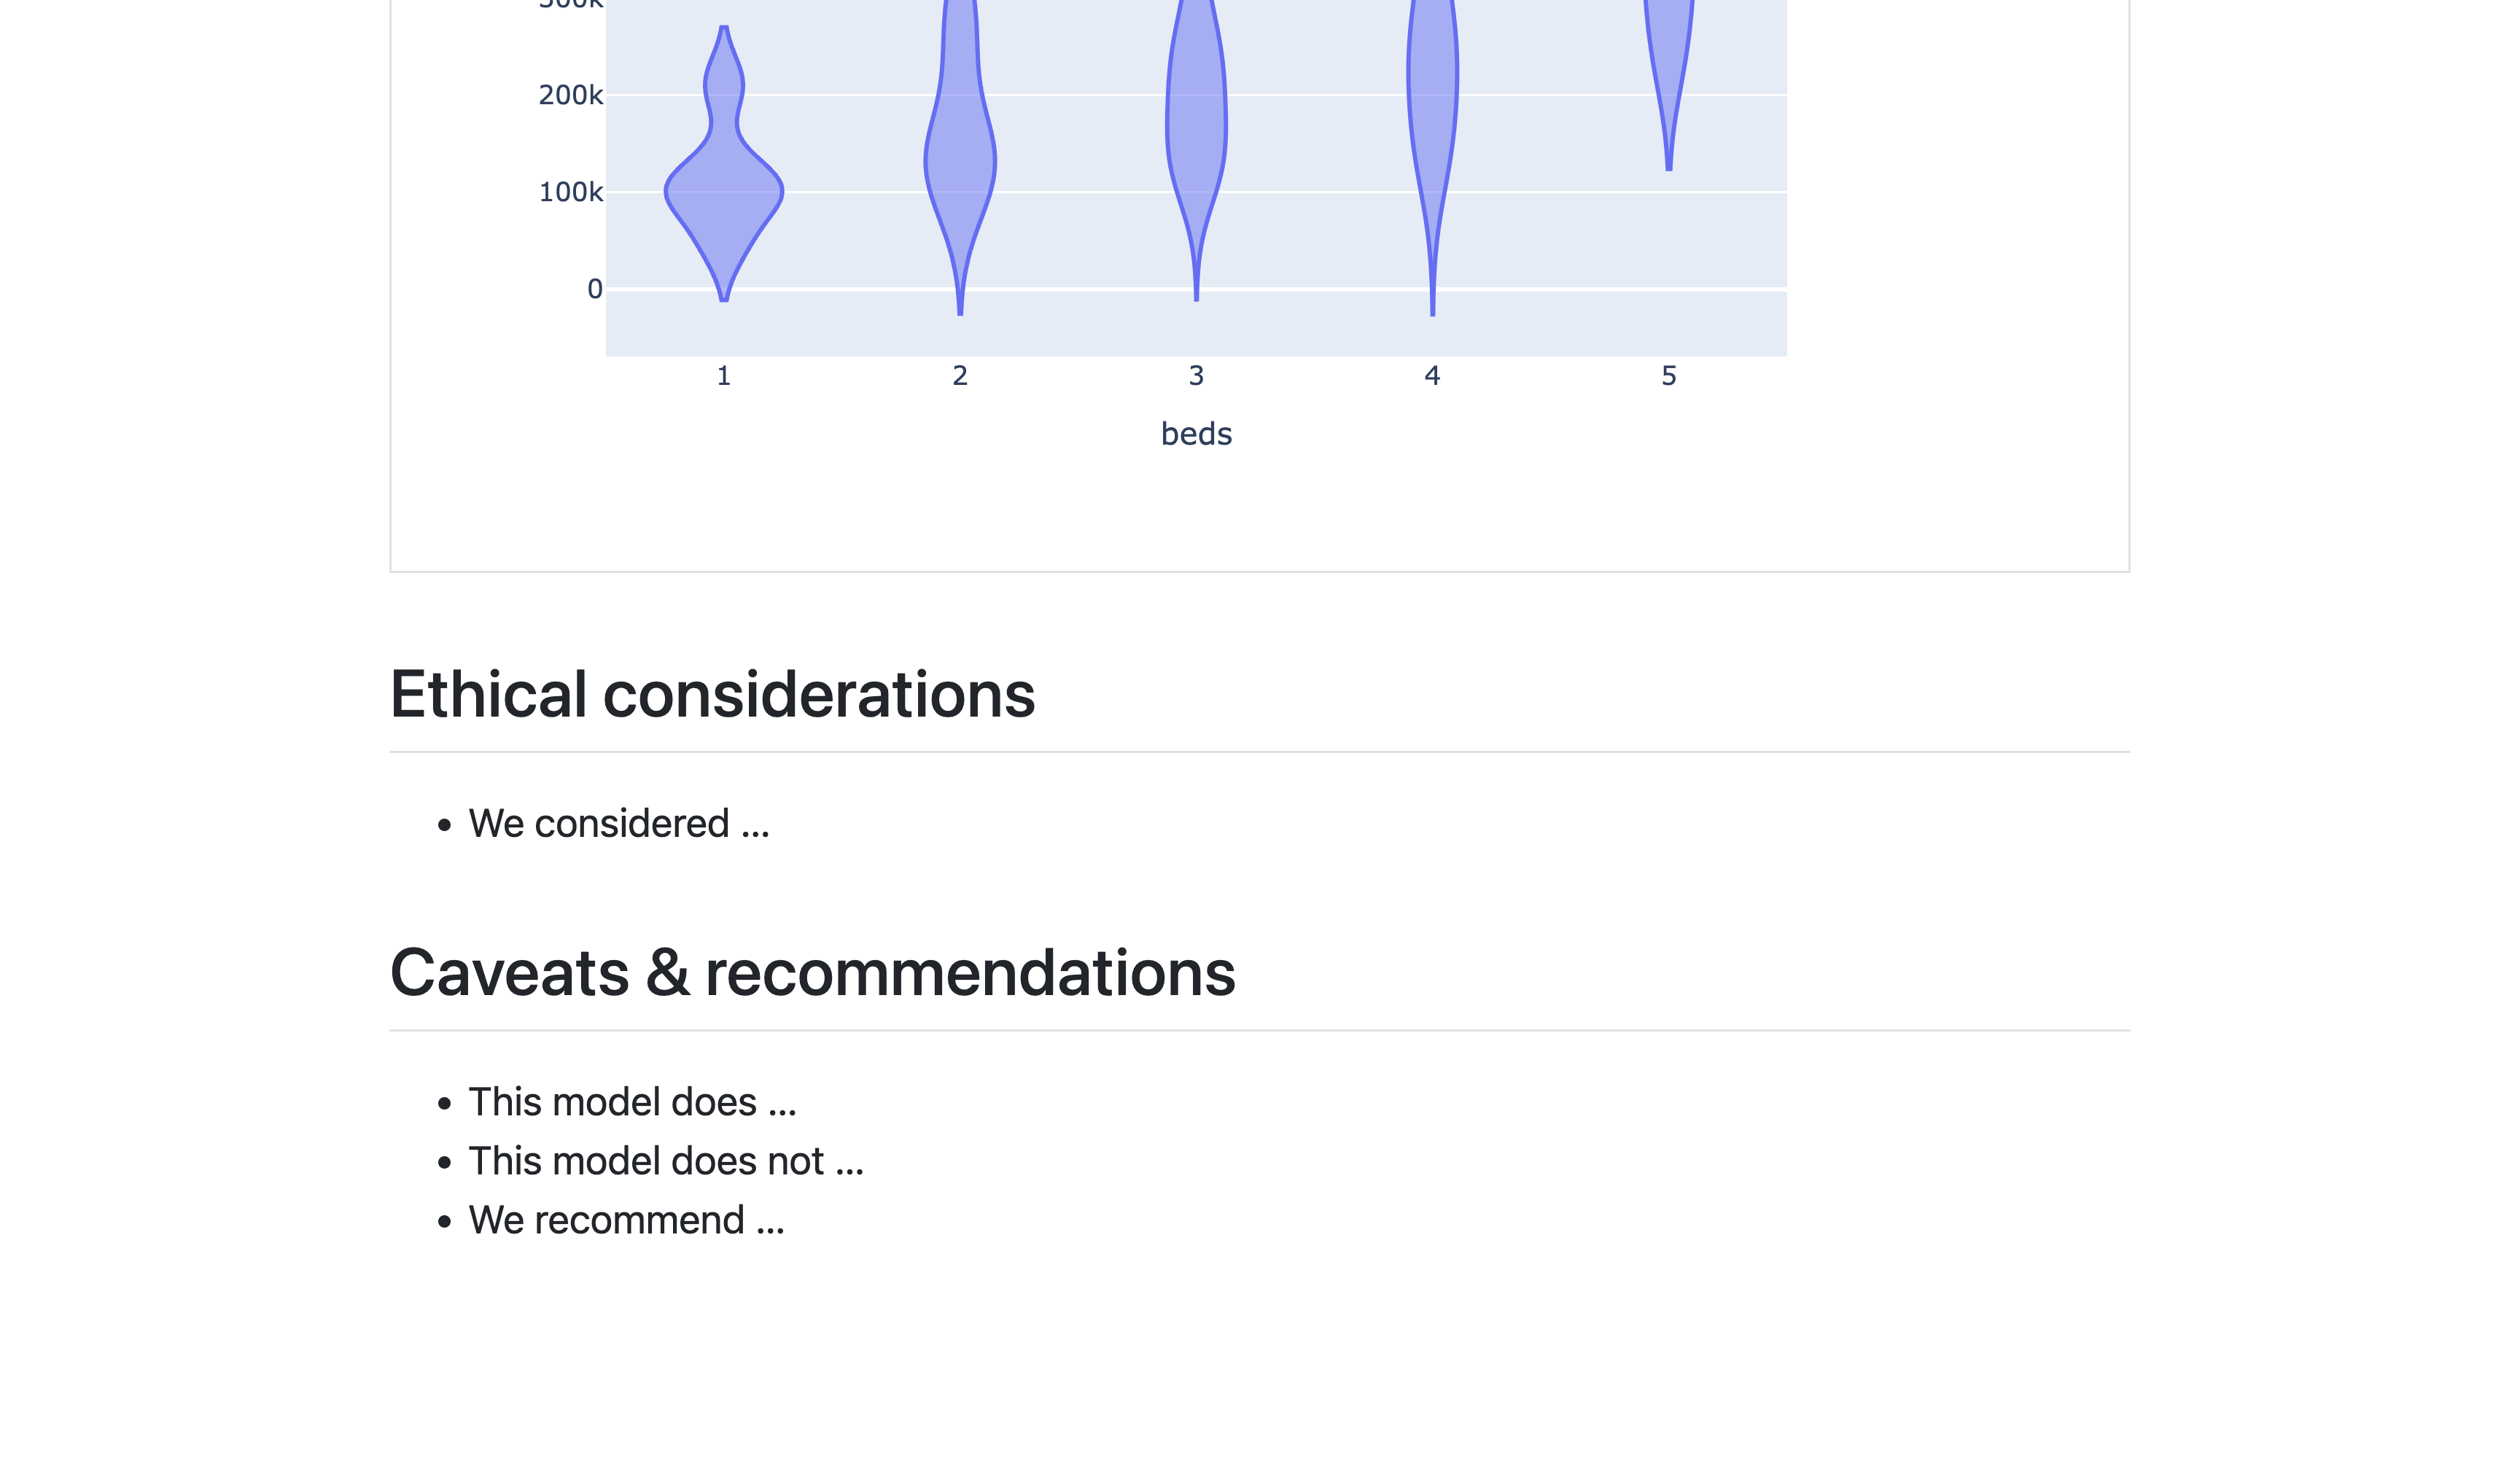Screen dimensions: 2520x1458
Task: Click the 100k y-axis label
Action: 570,192
